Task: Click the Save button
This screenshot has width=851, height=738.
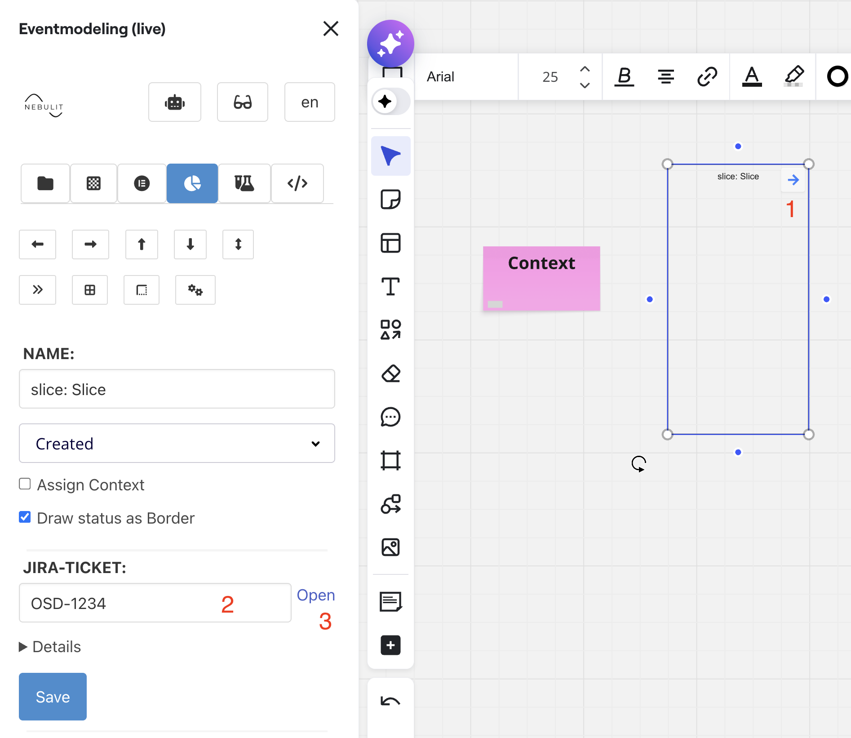Action: pos(53,697)
